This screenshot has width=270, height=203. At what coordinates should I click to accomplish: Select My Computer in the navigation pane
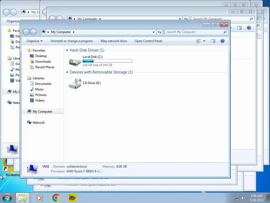point(42,112)
